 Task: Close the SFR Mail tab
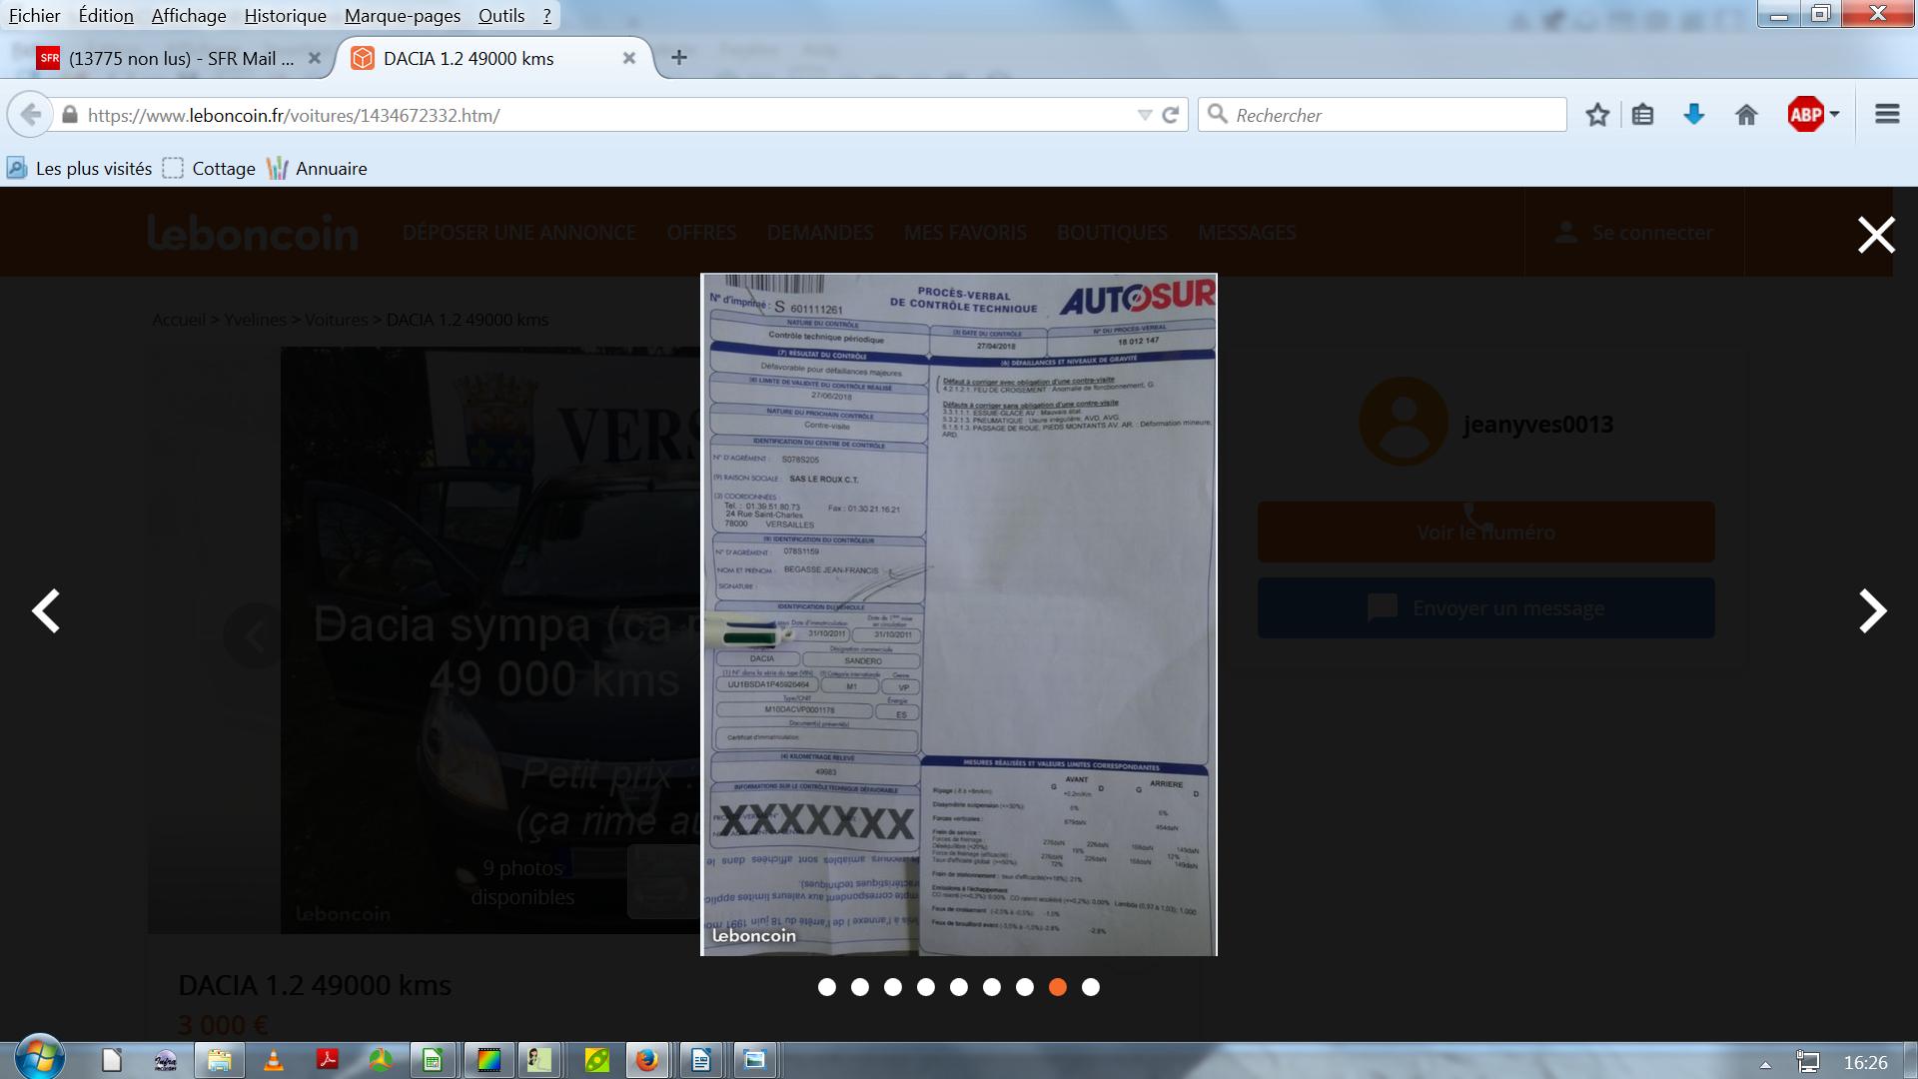coord(314,58)
